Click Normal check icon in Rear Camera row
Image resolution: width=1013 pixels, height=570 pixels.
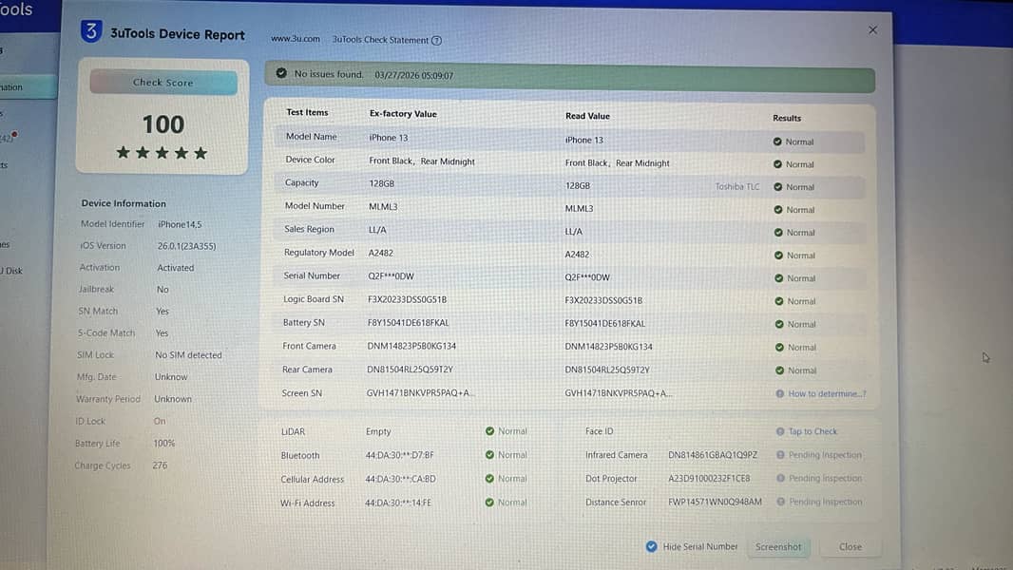point(780,370)
